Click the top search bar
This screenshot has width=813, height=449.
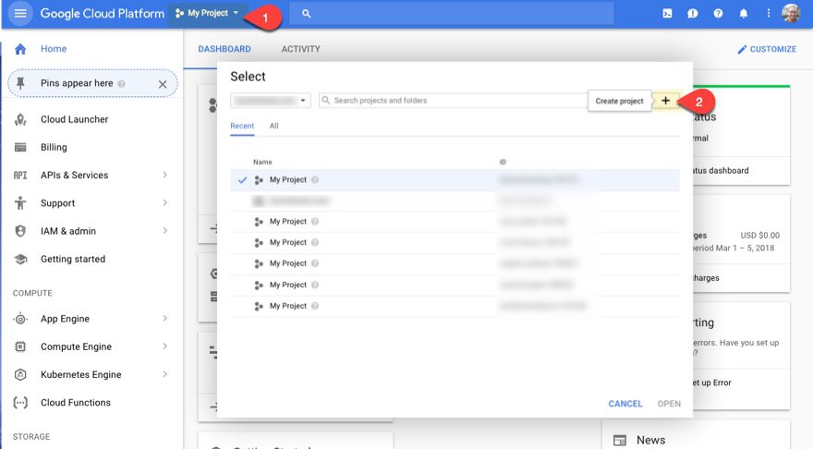(451, 14)
